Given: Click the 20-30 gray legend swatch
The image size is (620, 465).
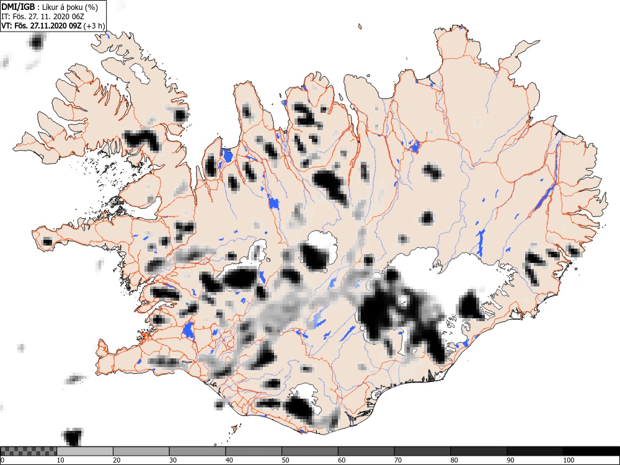Looking at the screenshot, I should [141, 451].
